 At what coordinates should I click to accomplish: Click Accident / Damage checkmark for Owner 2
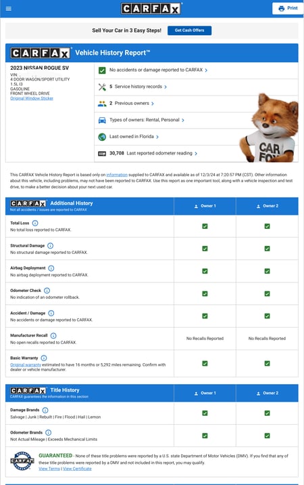click(x=268, y=316)
